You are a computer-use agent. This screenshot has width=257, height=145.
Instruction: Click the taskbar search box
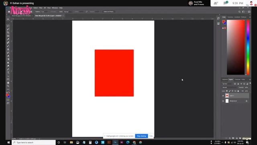pyautogui.click(x=34, y=143)
